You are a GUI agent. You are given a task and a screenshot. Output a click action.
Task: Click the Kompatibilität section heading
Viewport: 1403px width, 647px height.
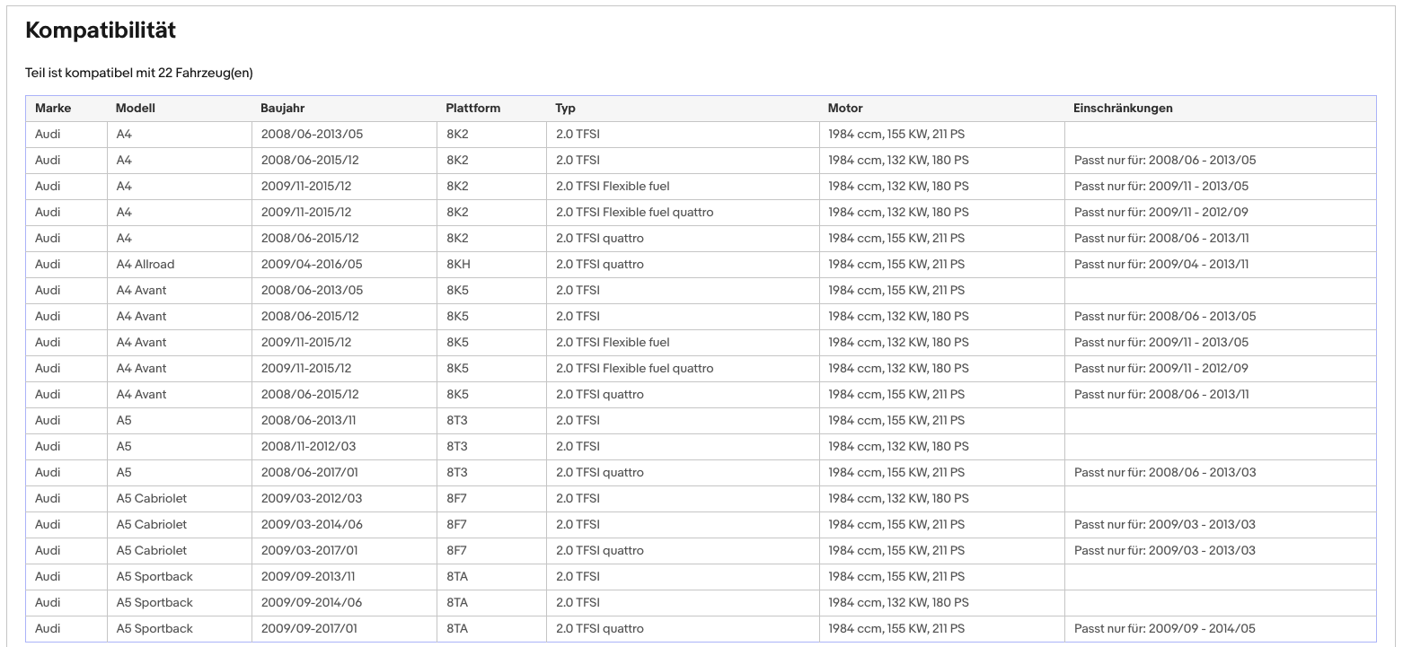pos(101,30)
